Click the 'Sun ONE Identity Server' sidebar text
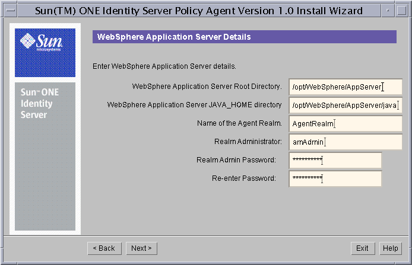This screenshot has width=412, height=265. (x=40, y=103)
